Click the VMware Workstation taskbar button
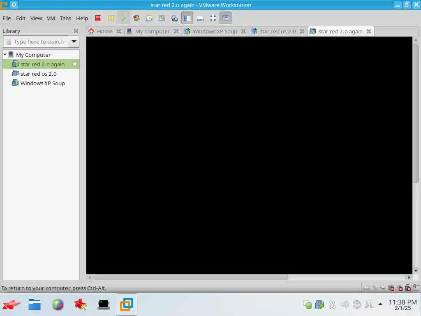The height and width of the screenshot is (316, 421). [127, 304]
